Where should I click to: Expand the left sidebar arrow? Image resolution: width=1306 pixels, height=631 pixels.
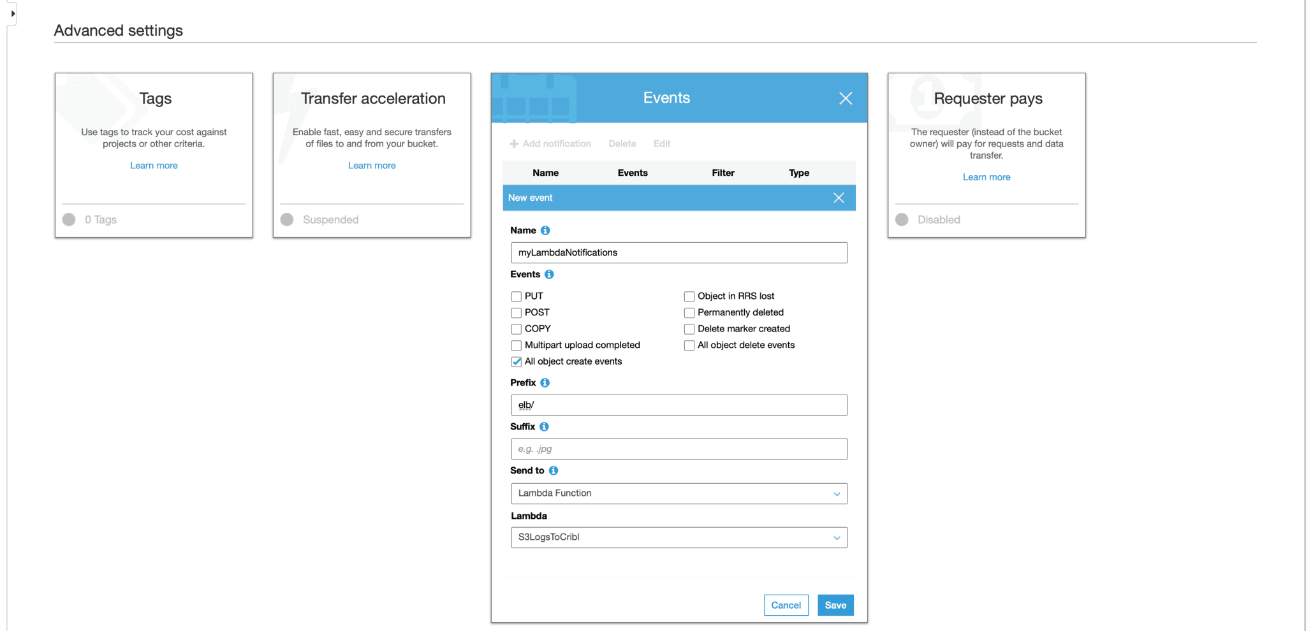(x=13, y=13)
